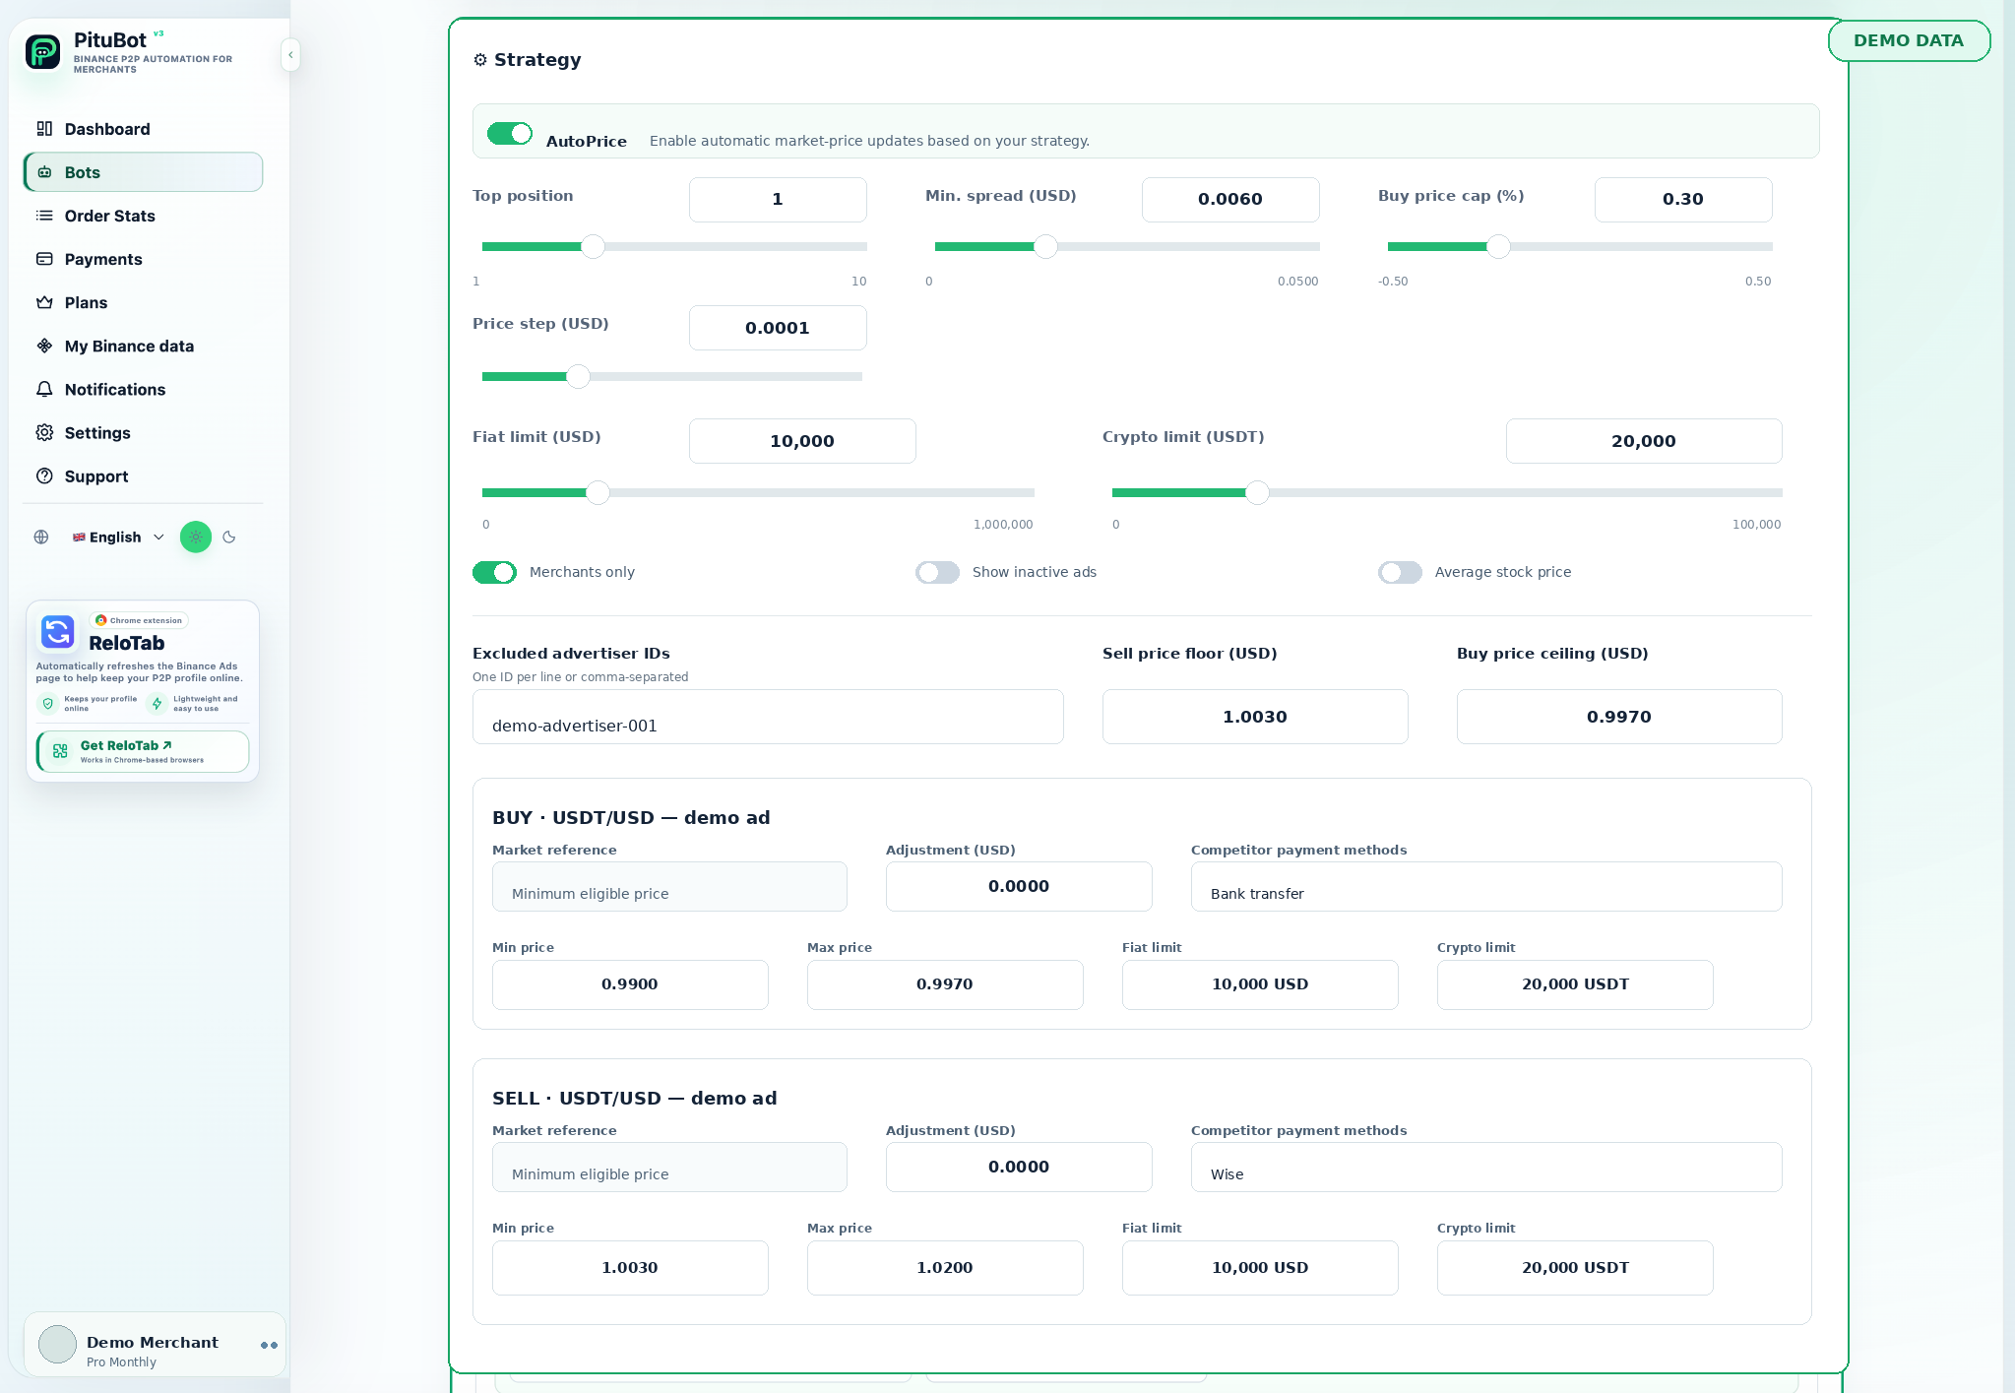Click the PituBot logo icon
Screen dimensions: 2015x1393
43,51
